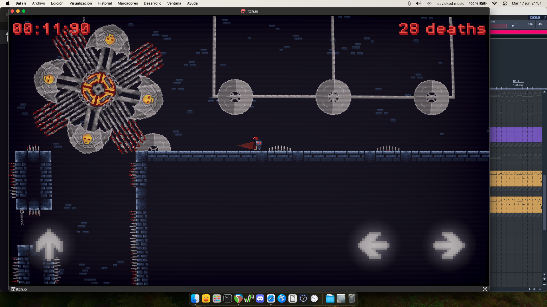Open the volume control in menu bar
Image resolution: width=547 pixels, height=307 pixels.
pos(419,3)
